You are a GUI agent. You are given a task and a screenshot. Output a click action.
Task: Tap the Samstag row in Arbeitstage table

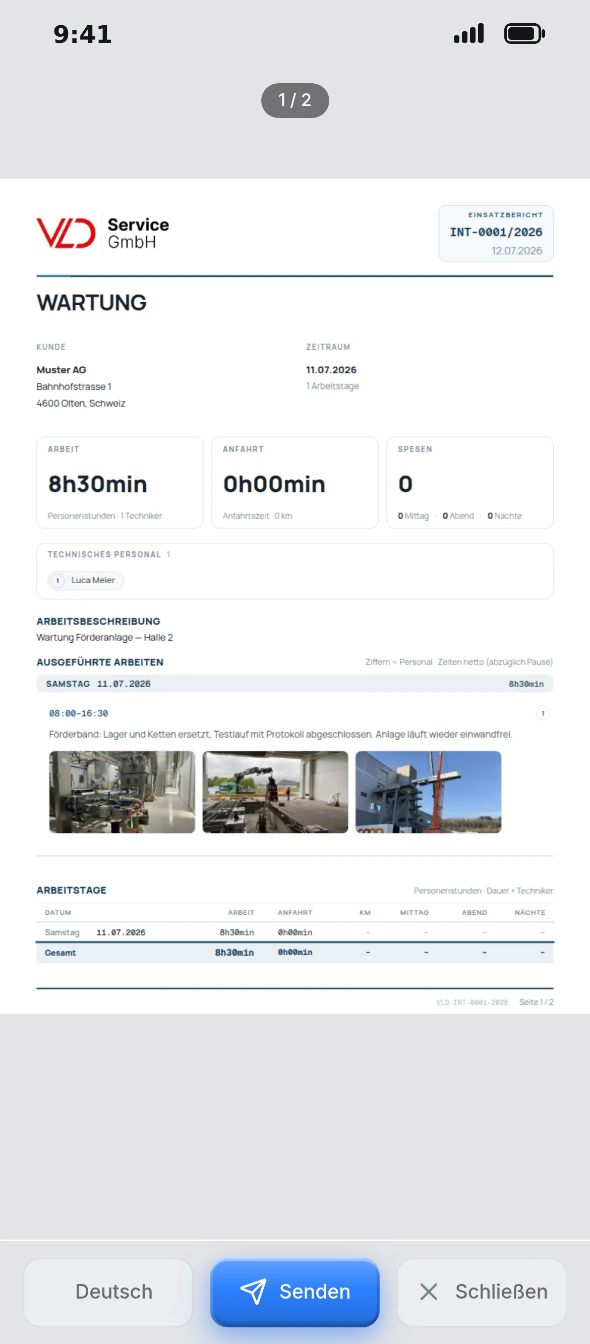point(294,932)
